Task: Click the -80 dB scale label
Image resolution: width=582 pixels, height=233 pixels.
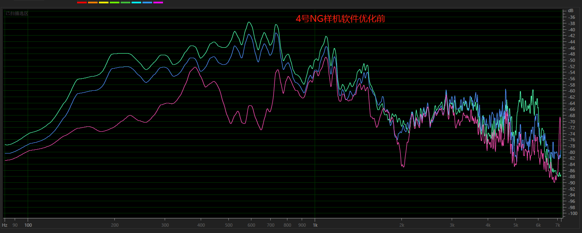Action: point(571,152)
